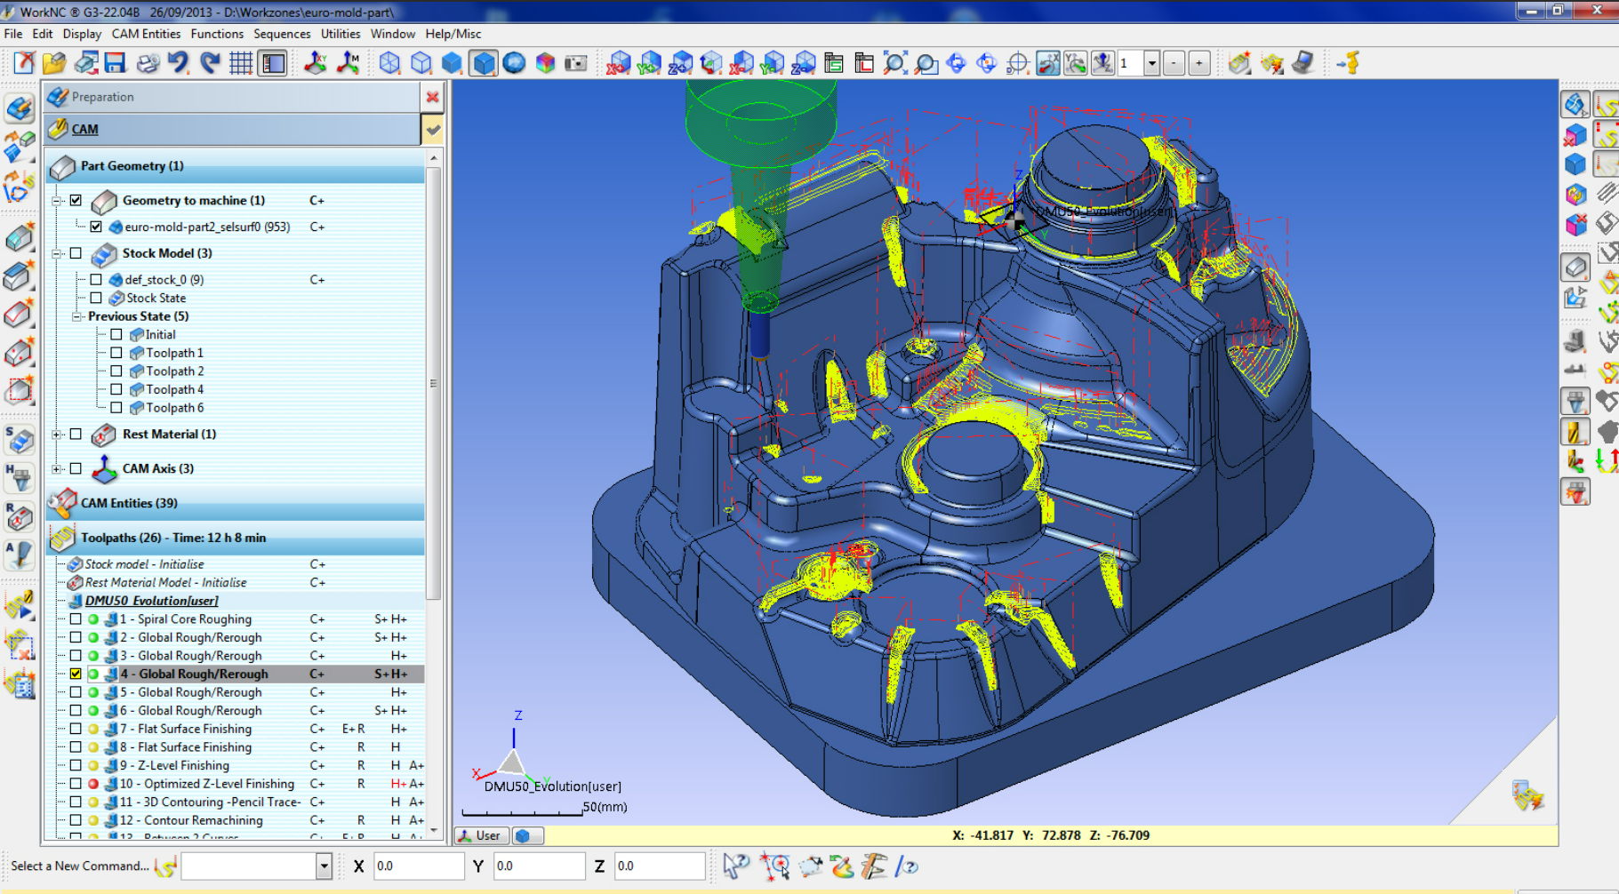
Task: Check the Toolpath 2 previous state box
Action: click(x=116, y=371)
